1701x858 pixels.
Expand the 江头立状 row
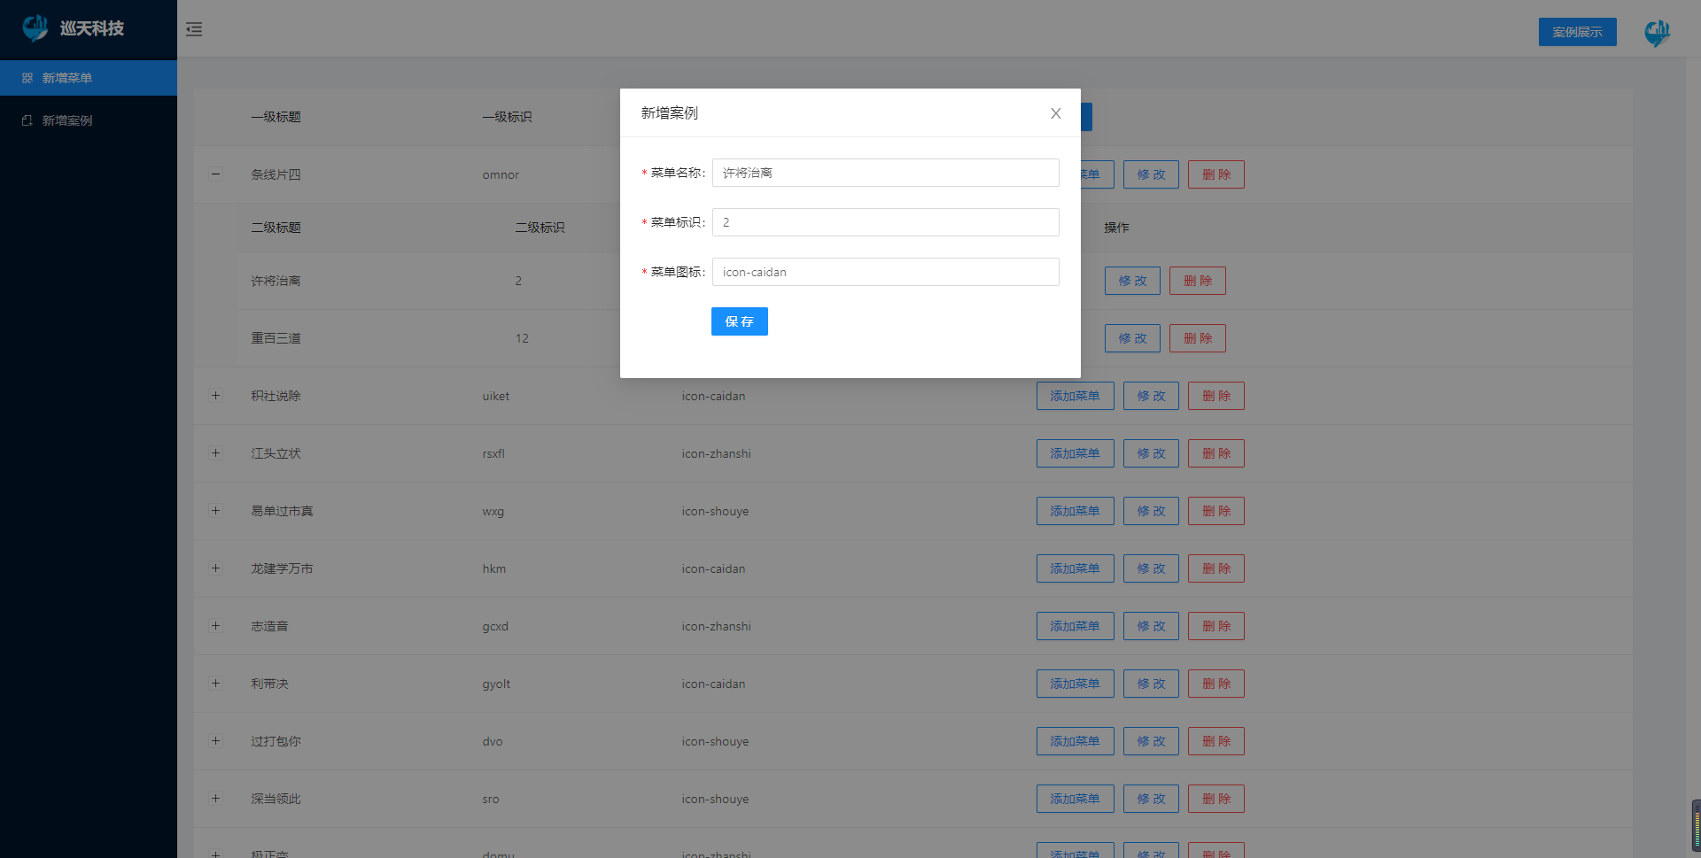click(215, 453)
